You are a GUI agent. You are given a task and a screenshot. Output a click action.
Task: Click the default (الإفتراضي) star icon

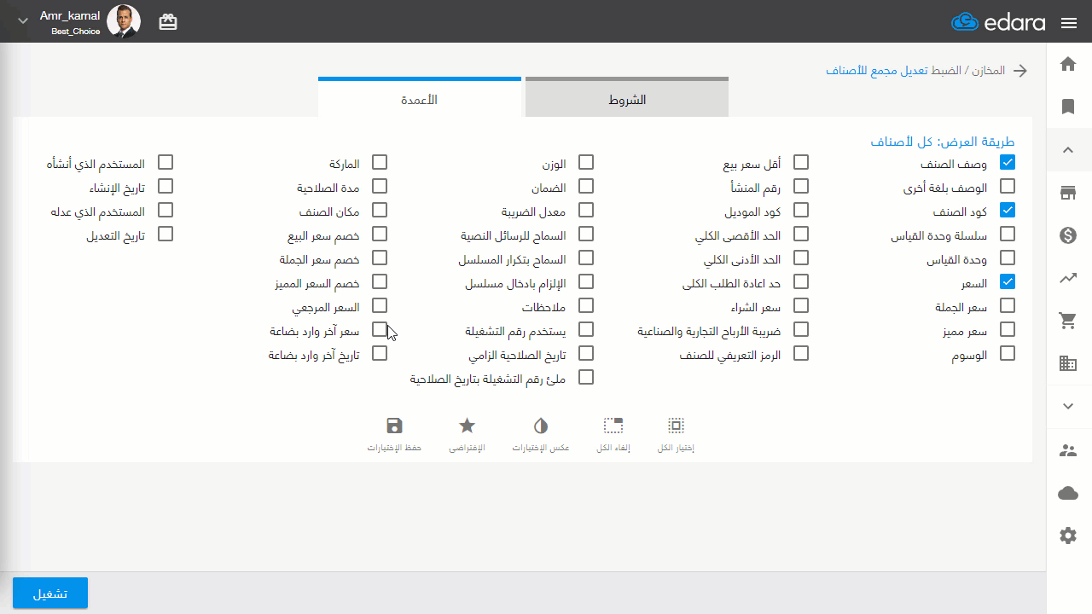pos(467,426)
